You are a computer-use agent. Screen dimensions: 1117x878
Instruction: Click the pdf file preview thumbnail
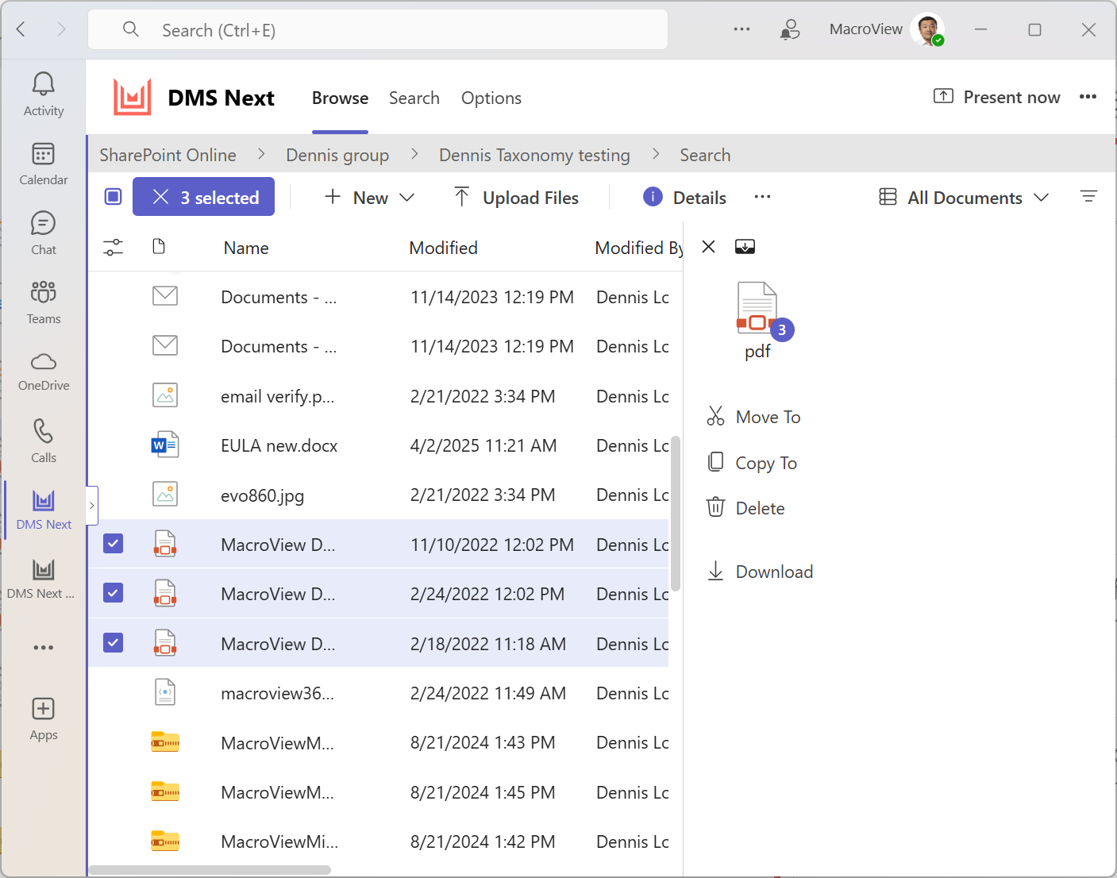[758, 310]
